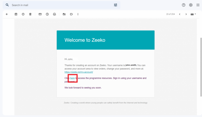
Task: Open the Settings gear
Action: coord(191,5)
